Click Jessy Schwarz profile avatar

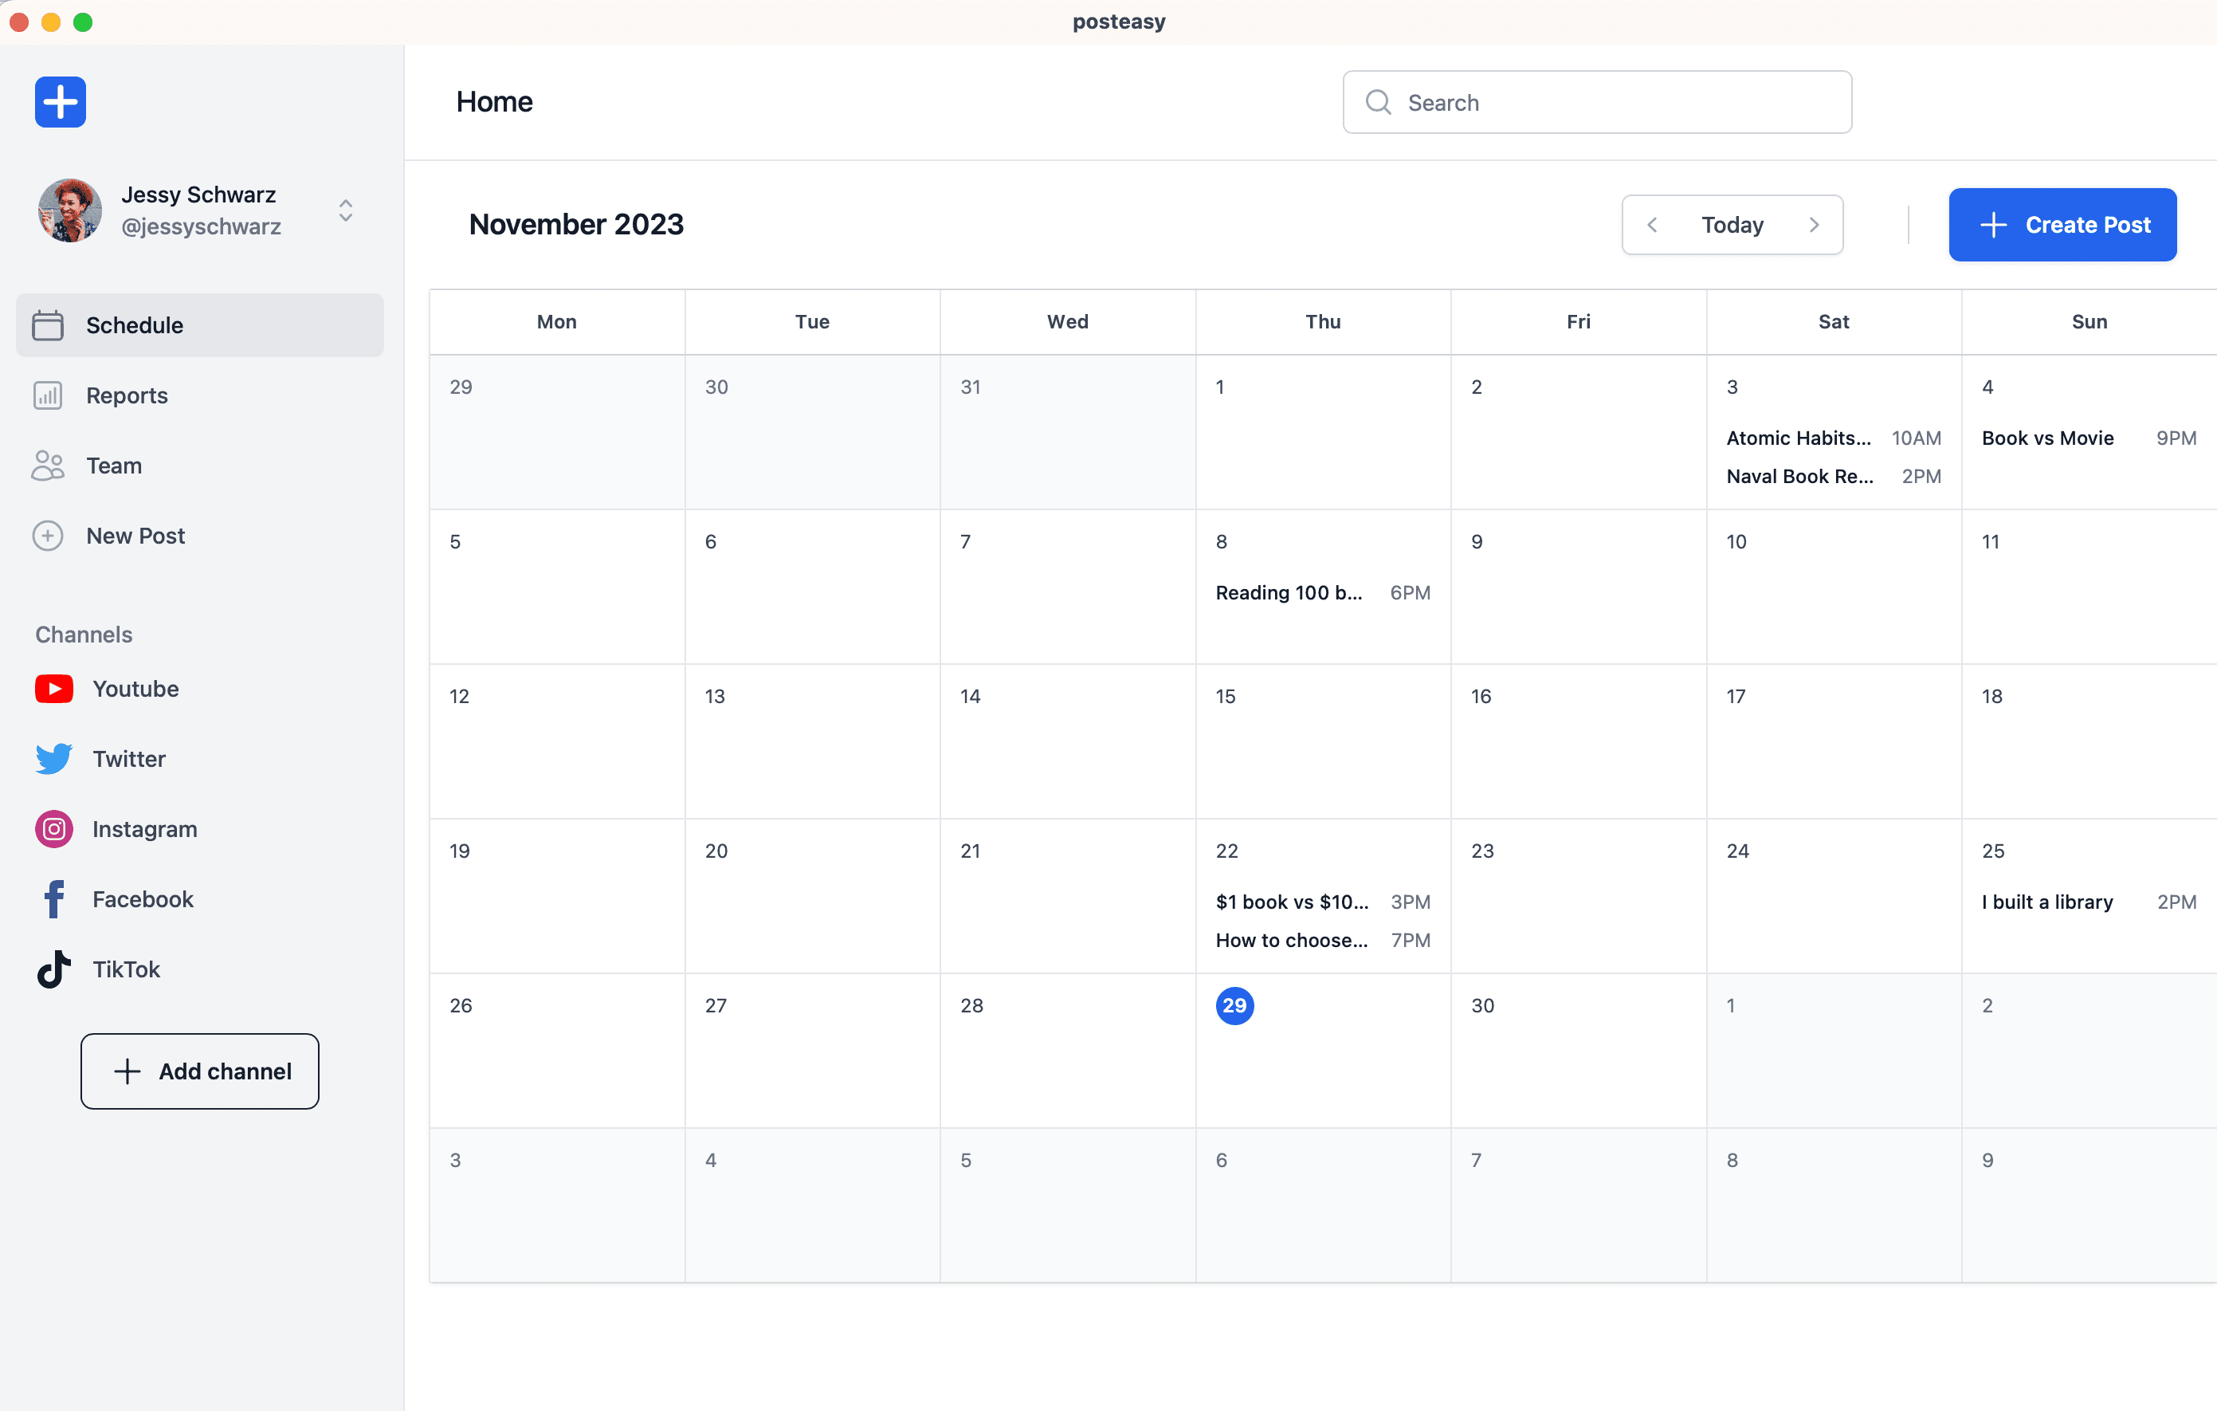point(70,210)
